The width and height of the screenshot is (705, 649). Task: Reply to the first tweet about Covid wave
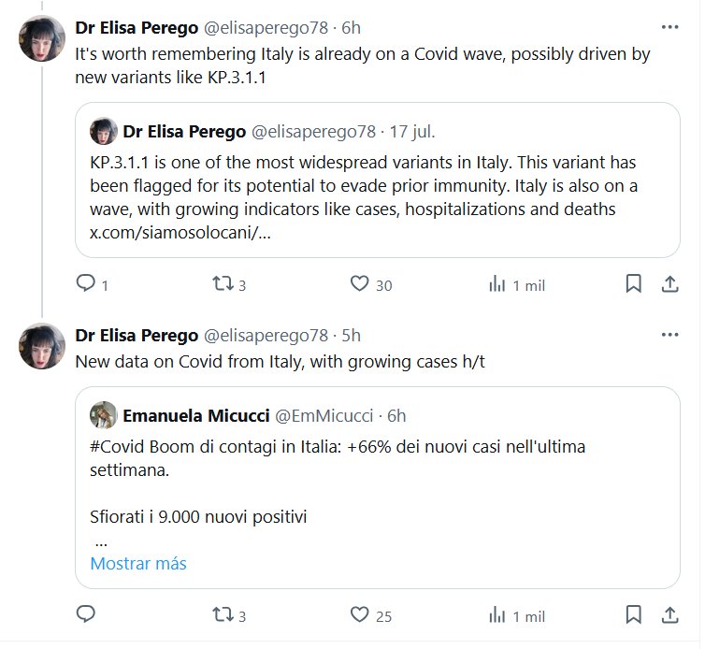86,283
